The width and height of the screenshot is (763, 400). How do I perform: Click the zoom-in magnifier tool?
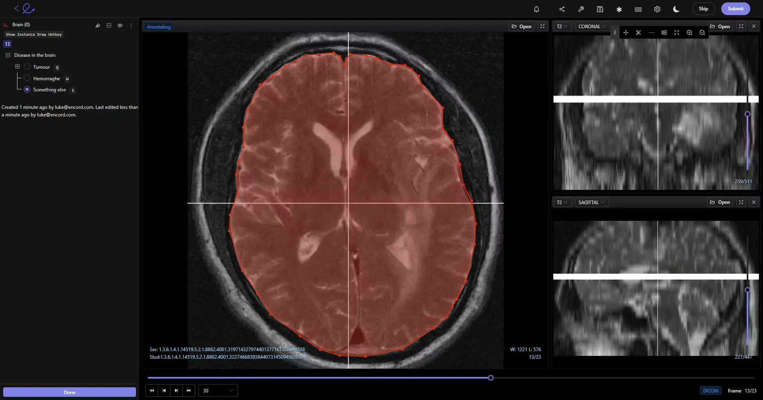(689, 33)
